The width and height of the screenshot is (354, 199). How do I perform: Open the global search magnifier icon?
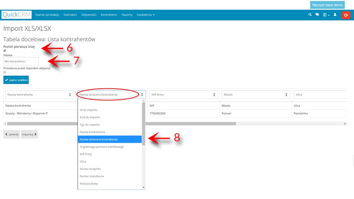point(310,14)
